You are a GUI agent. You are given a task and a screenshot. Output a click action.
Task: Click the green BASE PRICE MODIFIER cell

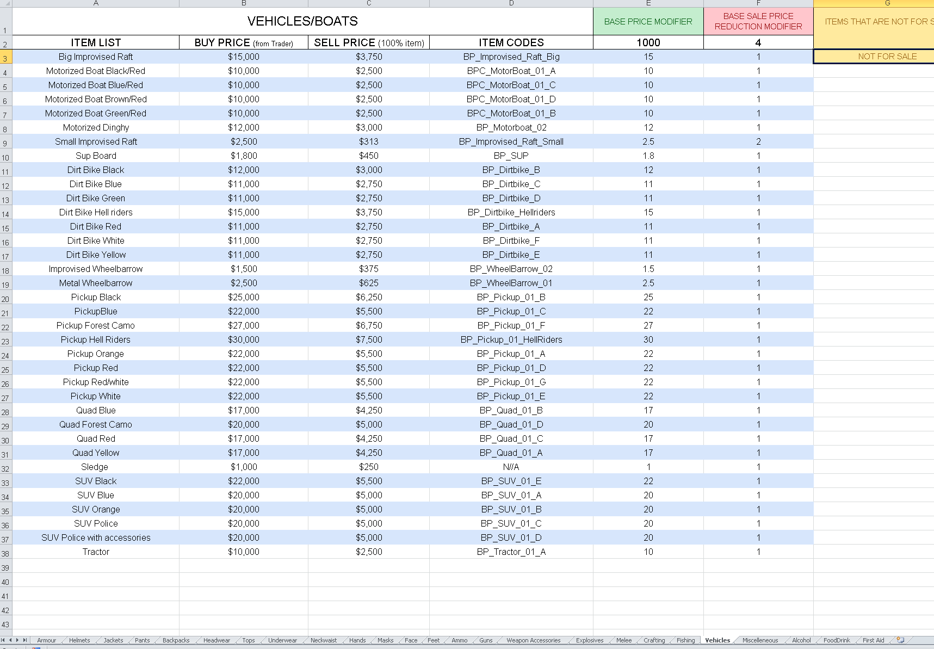click(648, 22)
